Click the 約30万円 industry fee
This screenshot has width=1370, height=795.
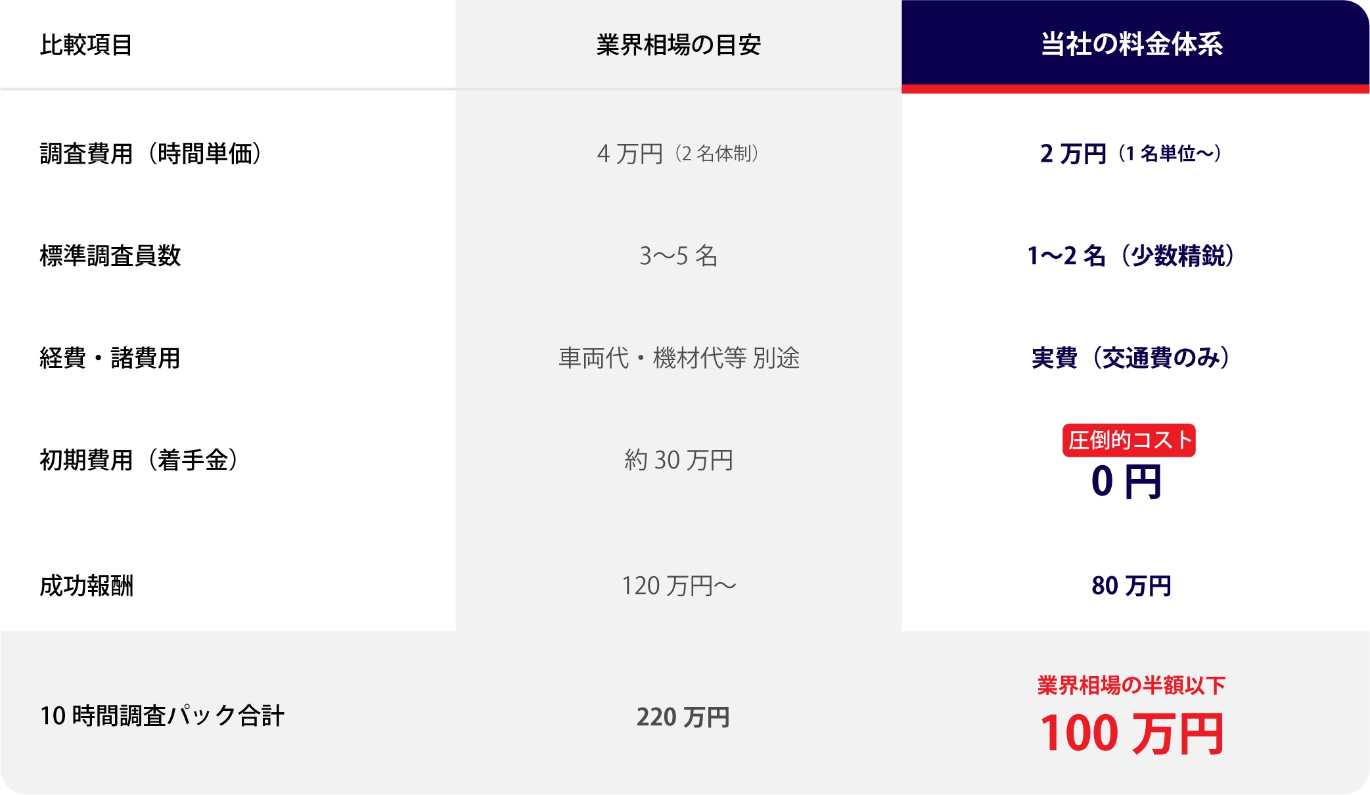(678, 460)
